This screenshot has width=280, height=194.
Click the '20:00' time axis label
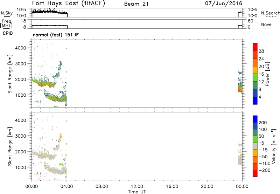(x=207, y=187)
